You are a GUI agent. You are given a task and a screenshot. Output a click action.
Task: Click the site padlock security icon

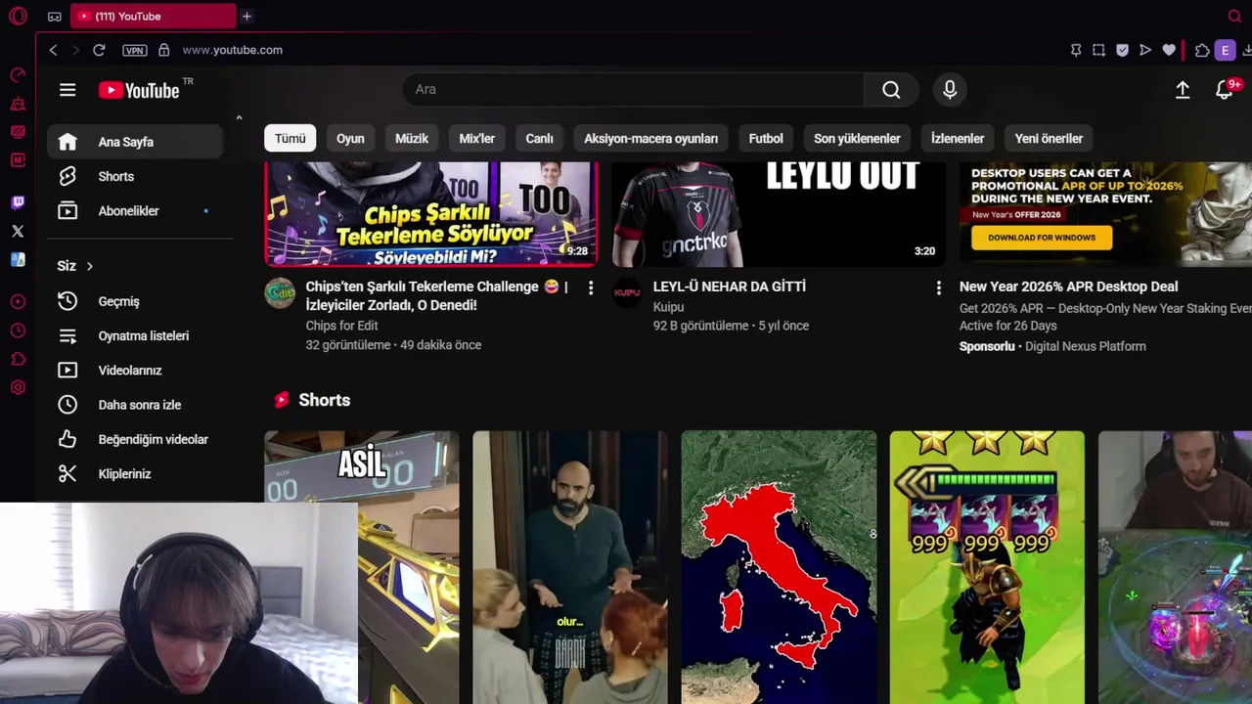pyautogui.click(x=163, y=50)
